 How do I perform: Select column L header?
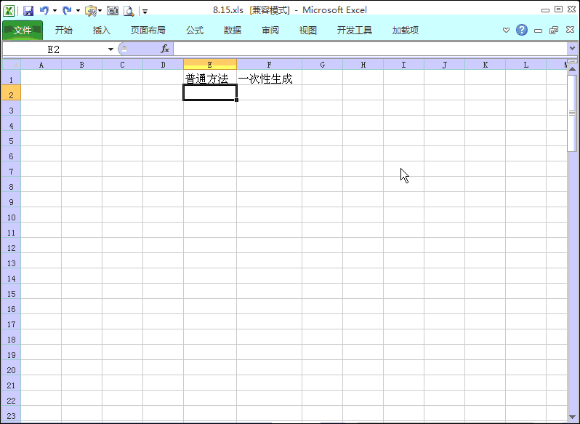[526, 65]
